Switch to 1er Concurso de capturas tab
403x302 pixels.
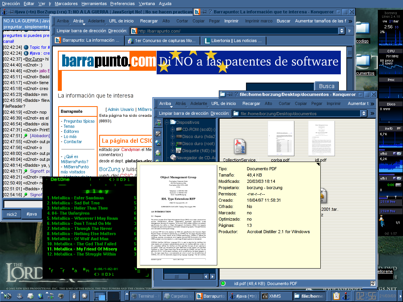[163, 41]
